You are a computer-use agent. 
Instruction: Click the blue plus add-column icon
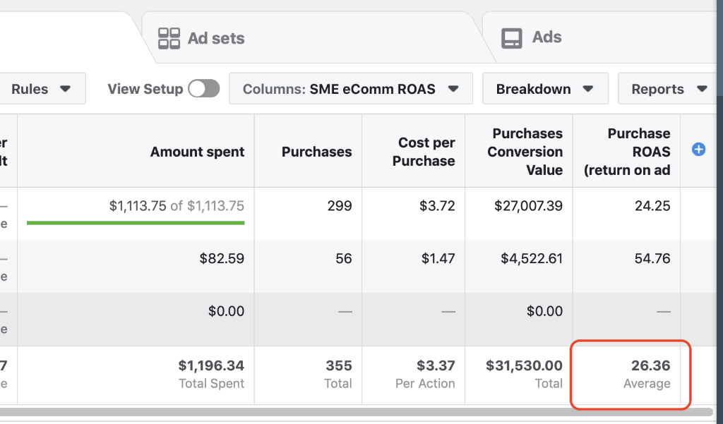coord(698,149)
